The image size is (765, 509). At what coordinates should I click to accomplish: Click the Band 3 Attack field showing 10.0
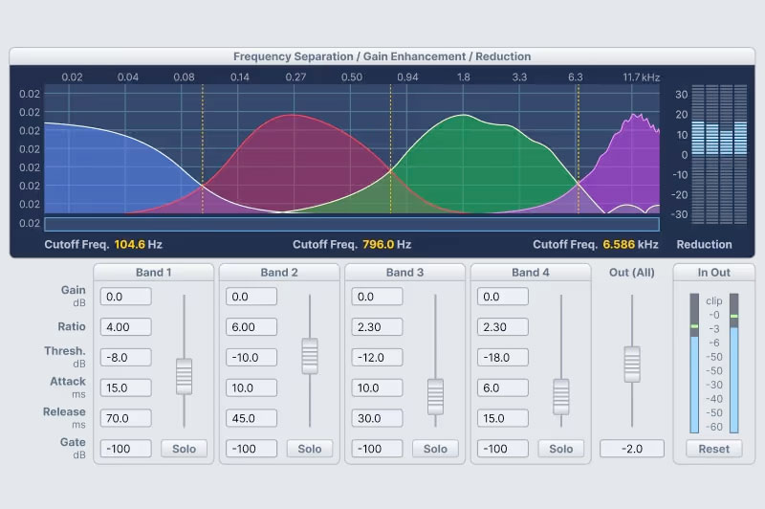377,388
